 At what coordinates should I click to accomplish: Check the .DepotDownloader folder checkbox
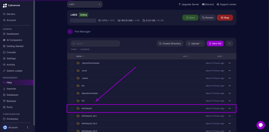coord(72,63)
